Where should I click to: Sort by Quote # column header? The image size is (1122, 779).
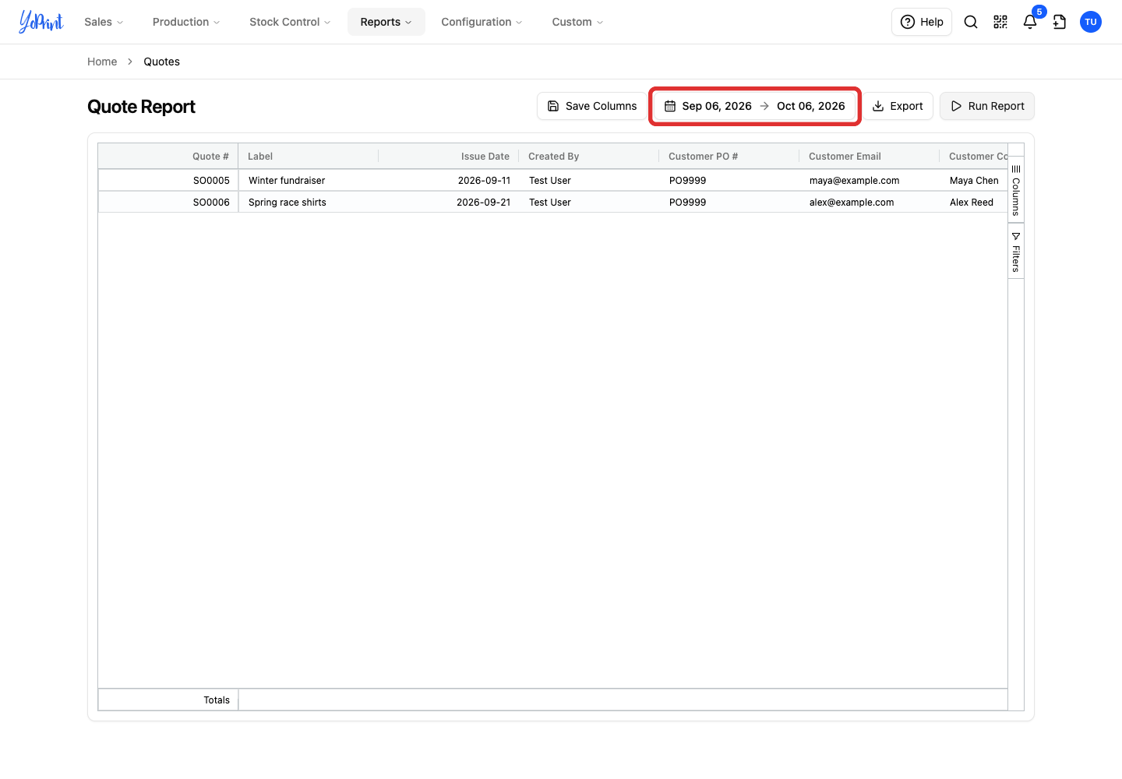pyautogui.click(x=168, y=157)
